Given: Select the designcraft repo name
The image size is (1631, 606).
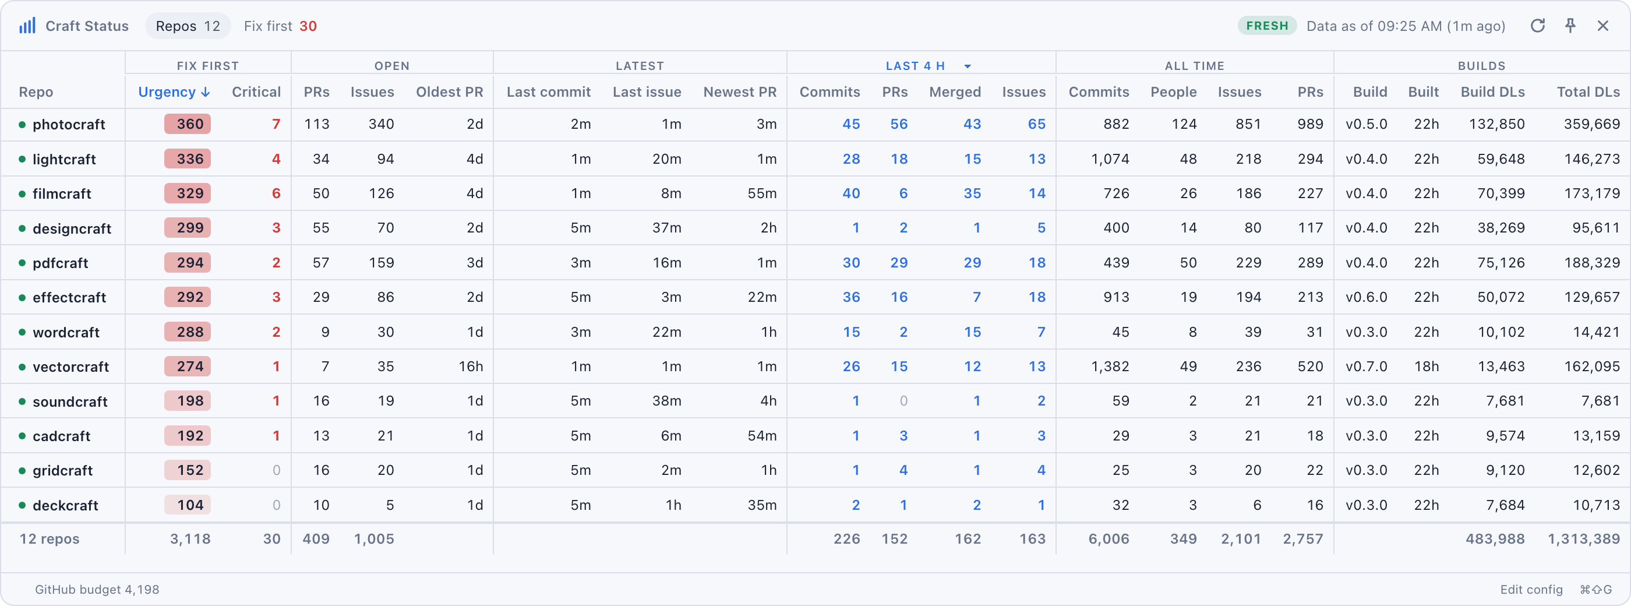Looking at the screenshot, I should 72,228.
